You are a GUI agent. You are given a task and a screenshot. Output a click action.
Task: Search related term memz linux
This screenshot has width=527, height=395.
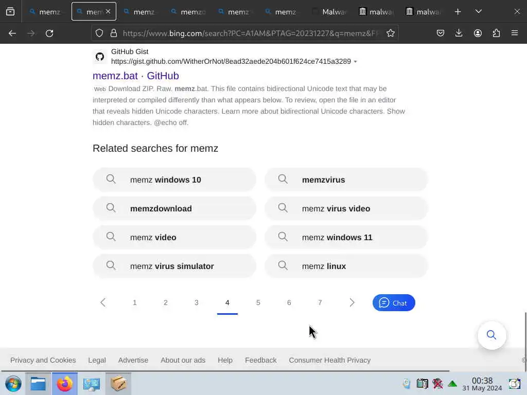(346, 266)
